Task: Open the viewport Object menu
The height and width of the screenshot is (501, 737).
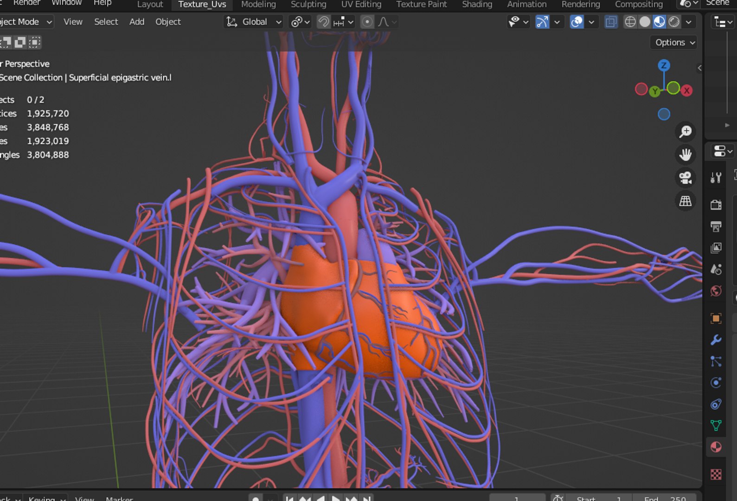Action: tap(168, 22)
